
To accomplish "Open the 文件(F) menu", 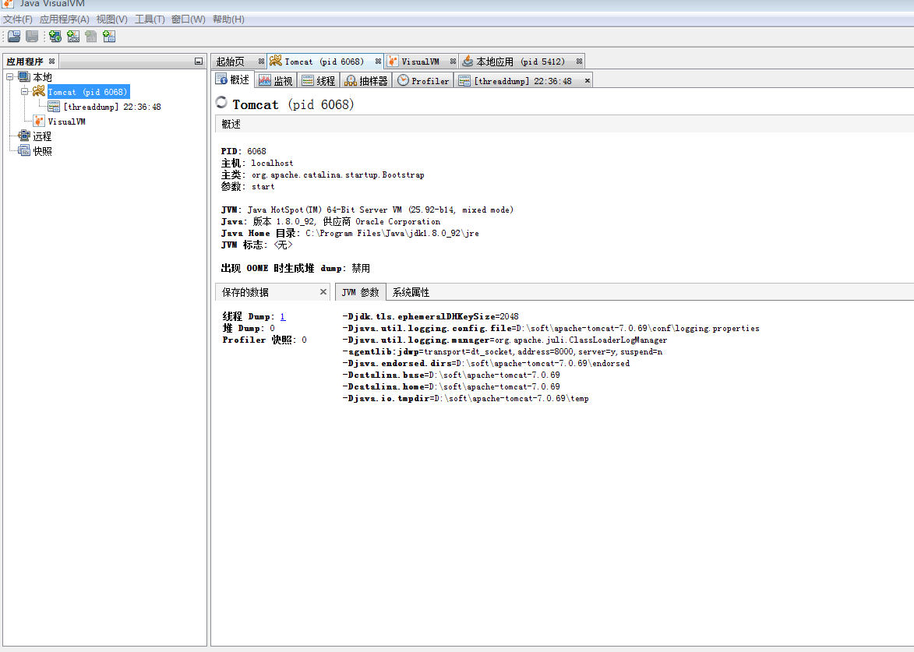I will [17, 19].
